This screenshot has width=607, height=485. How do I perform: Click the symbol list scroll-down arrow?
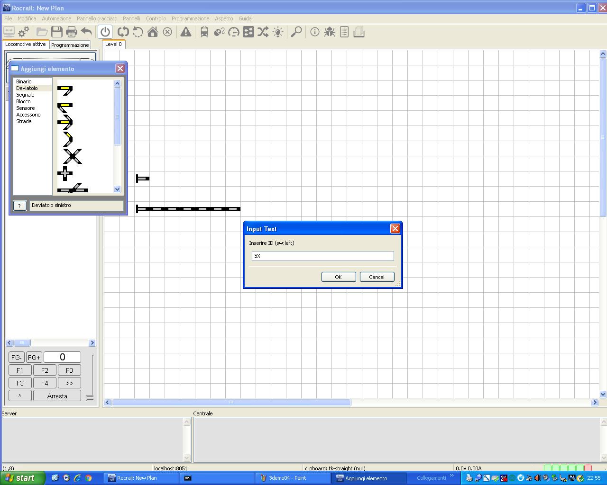tap(118, 189)
